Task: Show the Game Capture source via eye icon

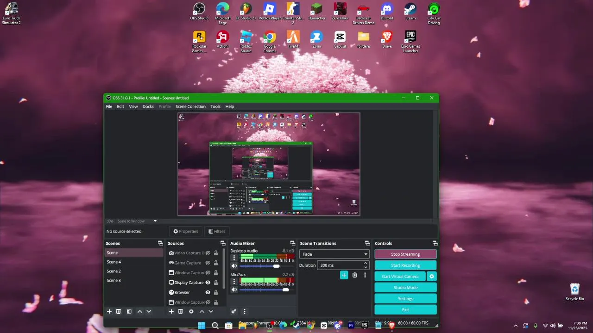Action: click(208, 263)
